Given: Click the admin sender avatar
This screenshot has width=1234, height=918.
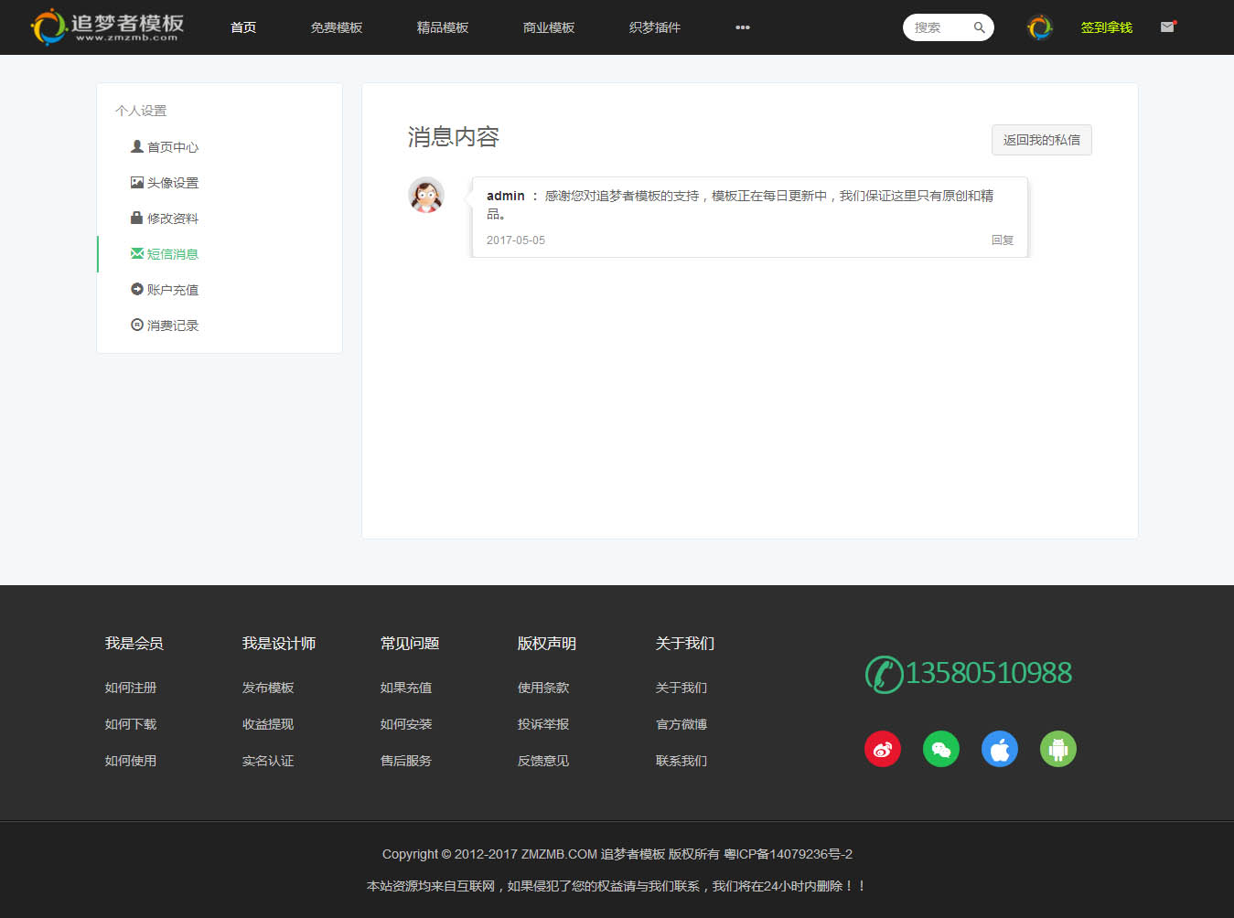Looking at the screenshot, I should 426,195.
